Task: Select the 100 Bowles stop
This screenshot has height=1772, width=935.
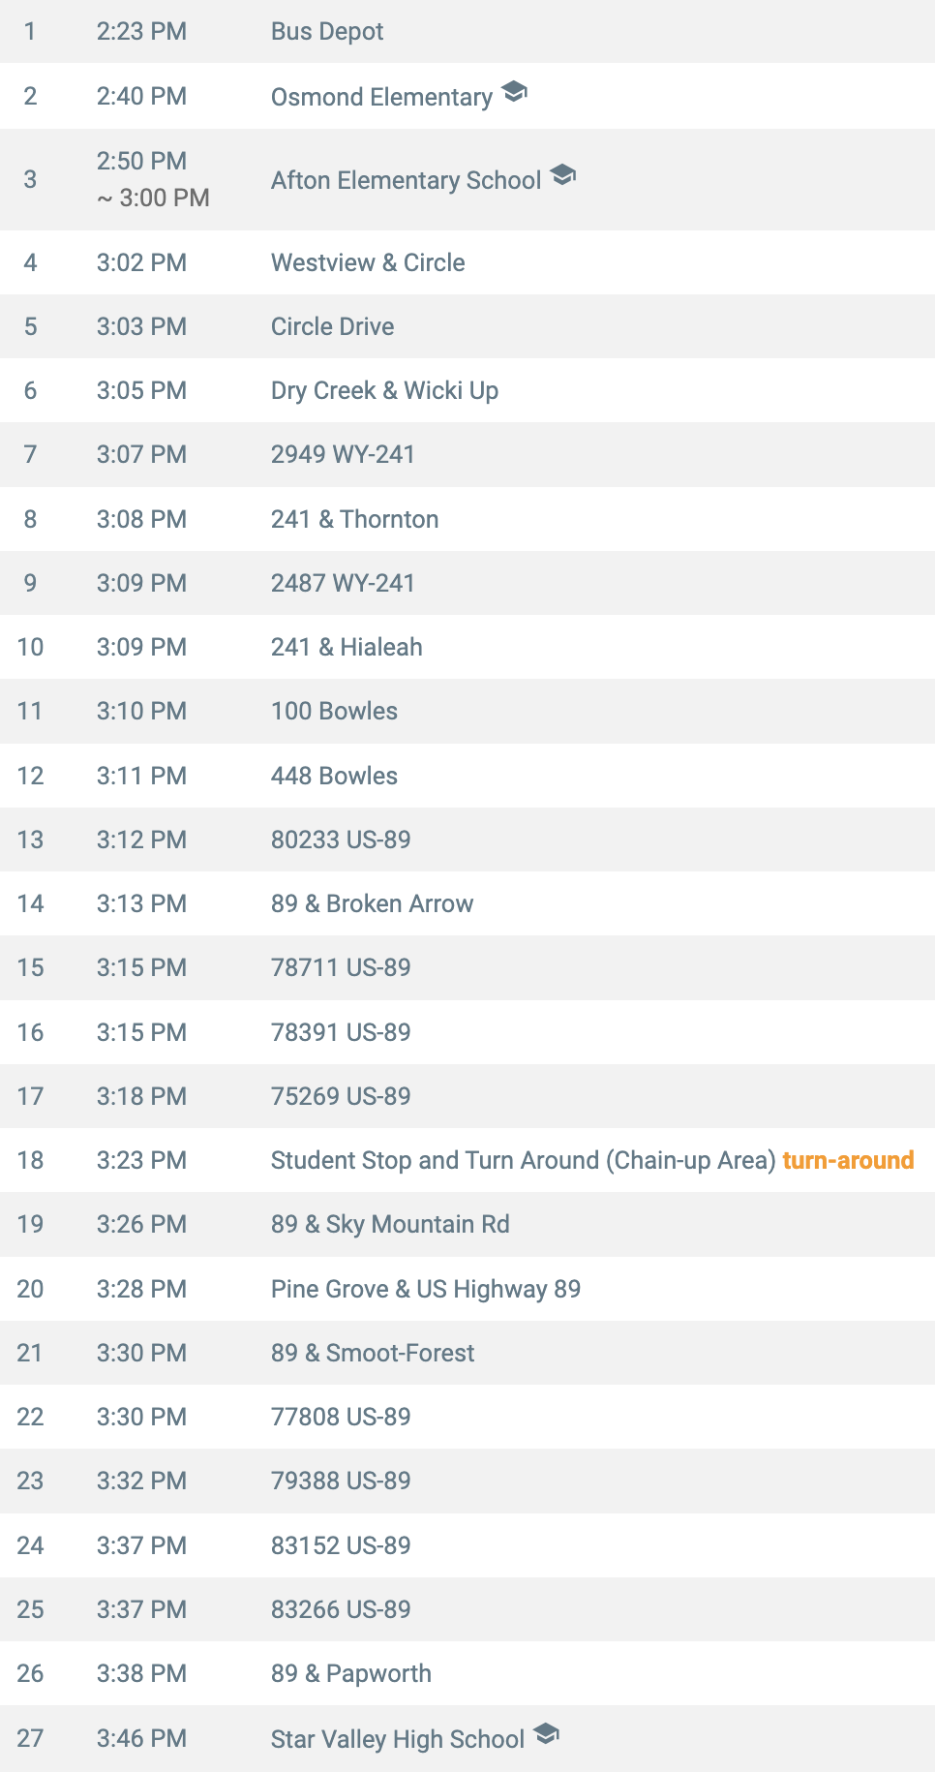Action: [x=334, y=711]
